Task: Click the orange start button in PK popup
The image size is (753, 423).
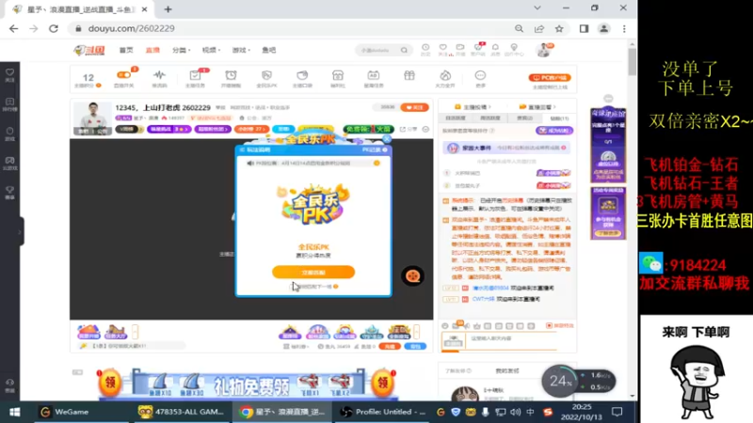Action: pyautogui.click(x=313, y=272)
